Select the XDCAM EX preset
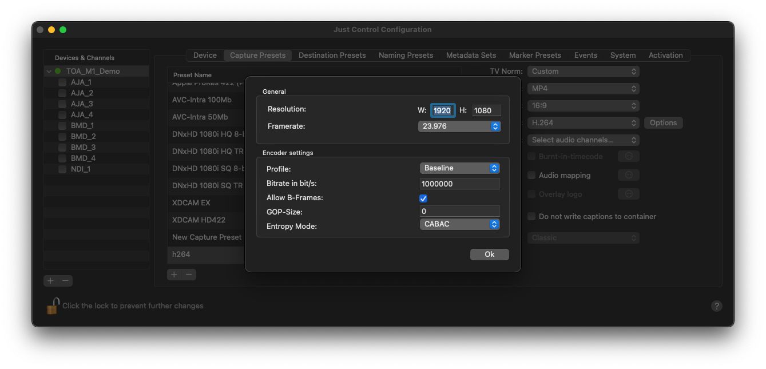766x369 pixels. (x=207, y=203)
